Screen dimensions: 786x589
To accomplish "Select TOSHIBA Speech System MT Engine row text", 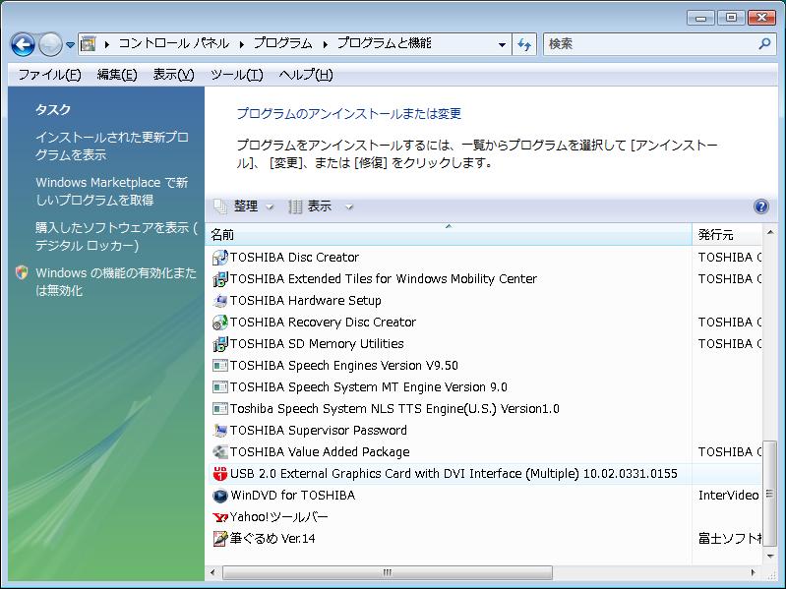I will point(369,387).
